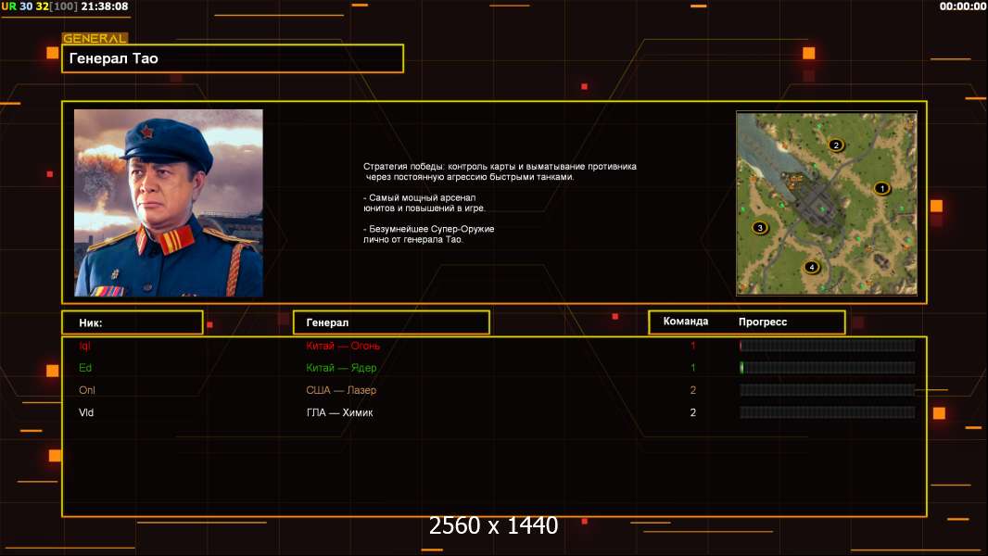Click the map preview thumbnail
This screenshot has width=988, height=556.
tap(827, 203)
